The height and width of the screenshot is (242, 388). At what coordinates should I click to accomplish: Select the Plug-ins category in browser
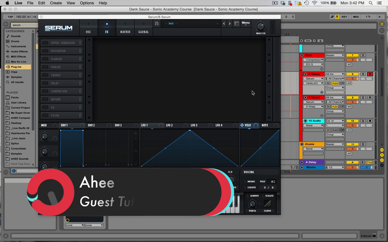point(16,67)
